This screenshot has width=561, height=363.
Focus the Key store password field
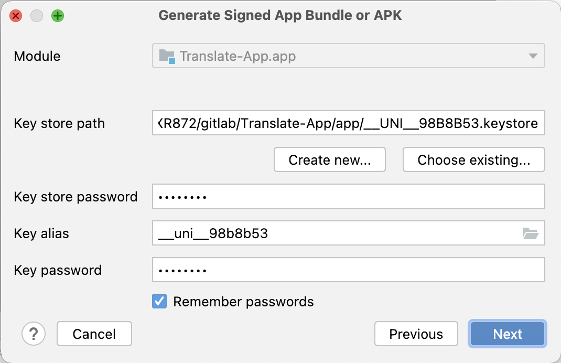tap(349, 196)
